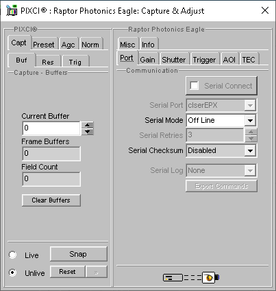Click the Snap button
Screen dimensions: 276x291
pyautogui.click(x=78, y=254)
